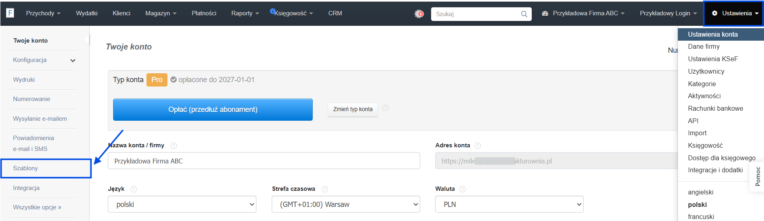The height and width of the screenshot is (221, 764).
Task: Click the info badge on Księgowość menu
Action: point(273,11)
